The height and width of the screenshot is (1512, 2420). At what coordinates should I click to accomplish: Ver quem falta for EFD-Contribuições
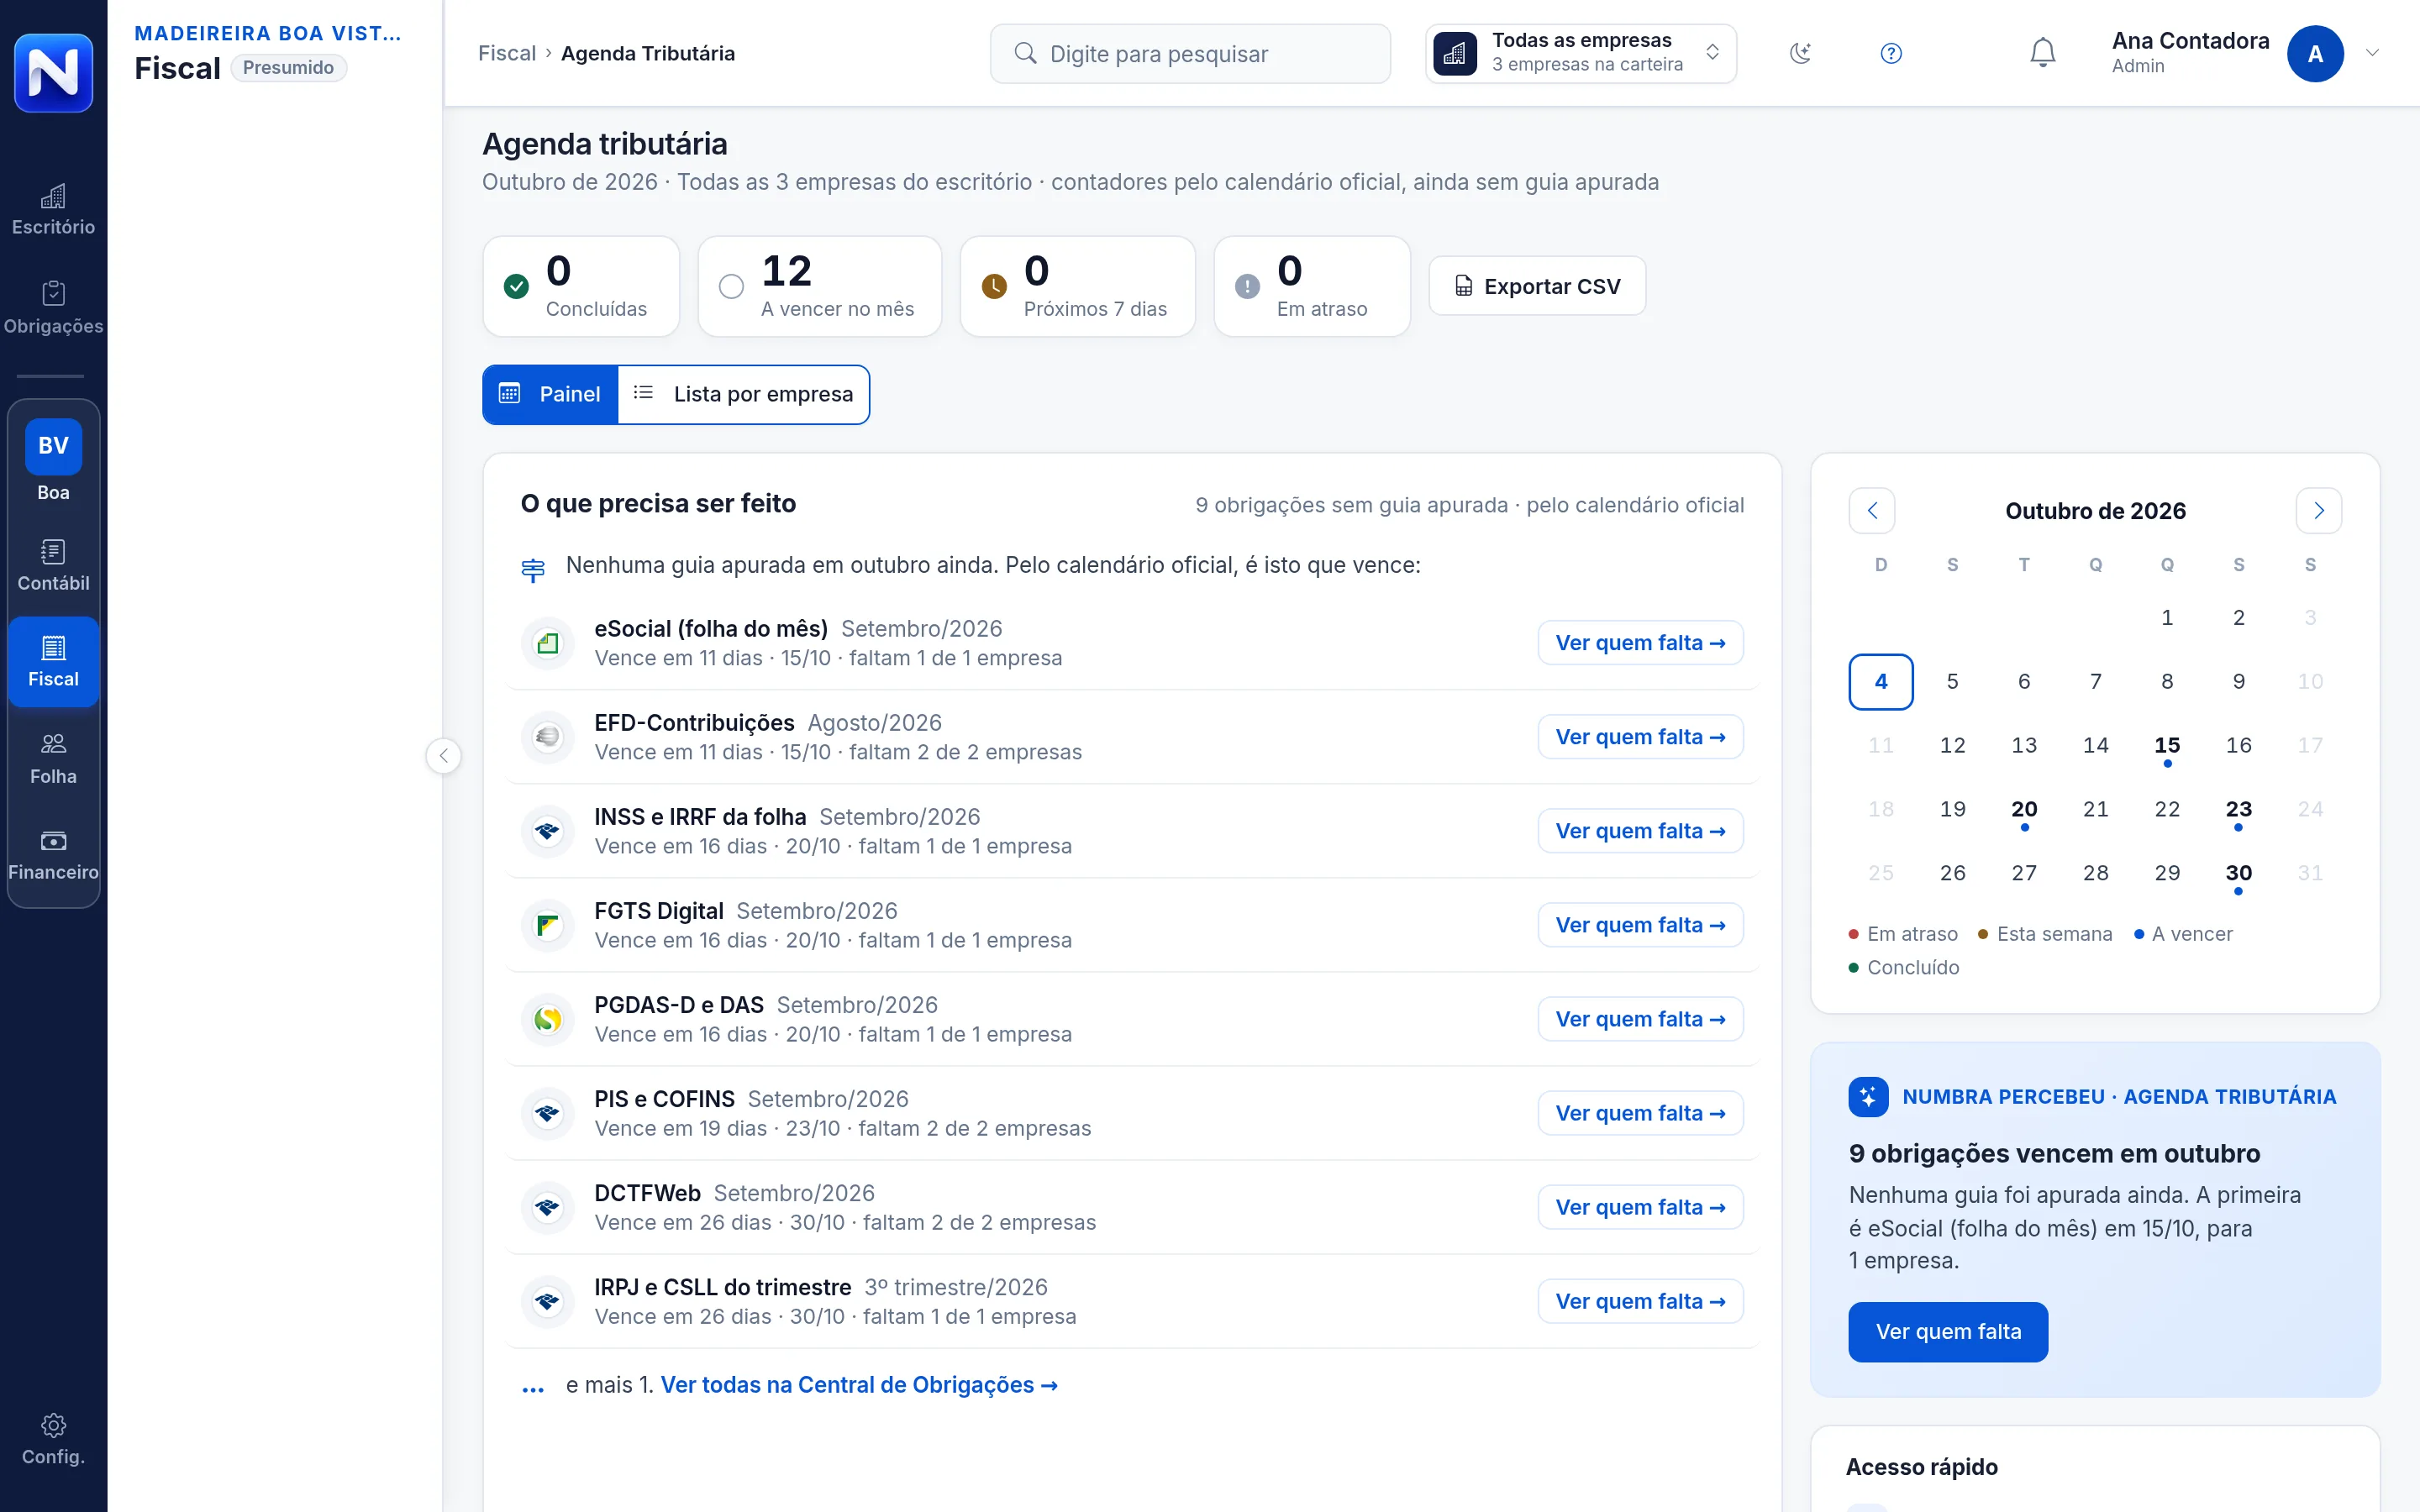1640,737
